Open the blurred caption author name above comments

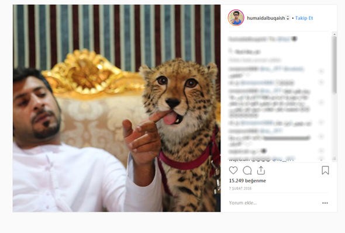[247, 39]
